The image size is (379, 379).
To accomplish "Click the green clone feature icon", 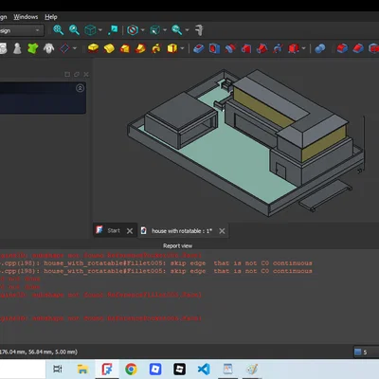I will point(33,48).
